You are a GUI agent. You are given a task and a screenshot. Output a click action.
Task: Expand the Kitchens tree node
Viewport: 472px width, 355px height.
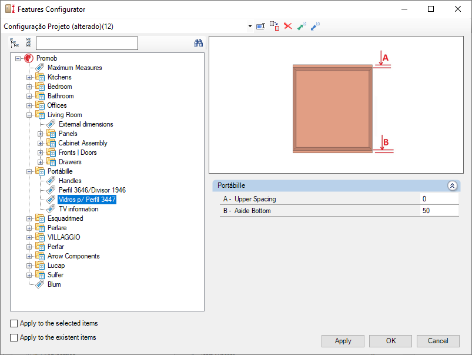[29, 77]
